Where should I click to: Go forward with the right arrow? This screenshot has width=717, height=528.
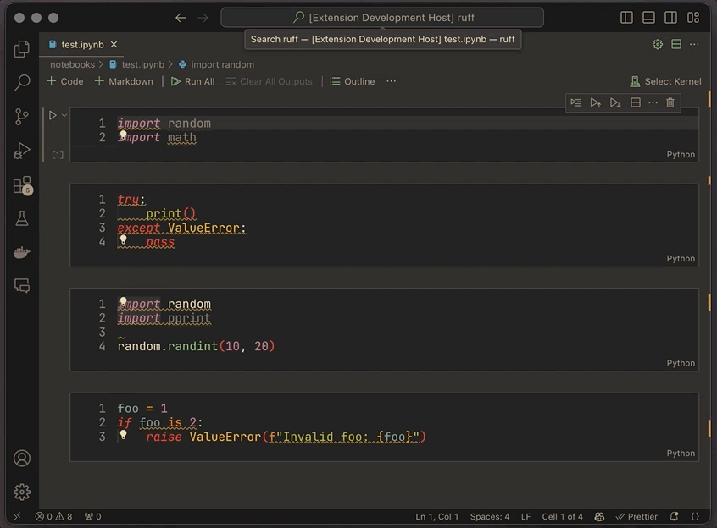[x=203, y=18]
